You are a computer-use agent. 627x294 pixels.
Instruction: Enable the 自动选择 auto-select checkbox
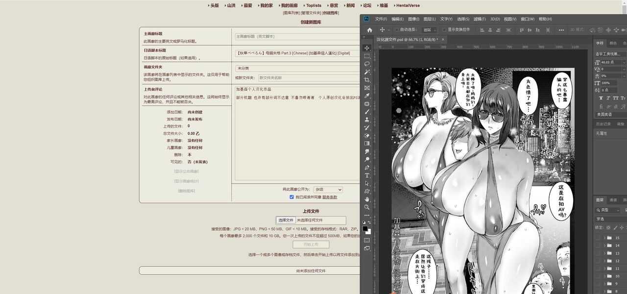click(396, 30)
